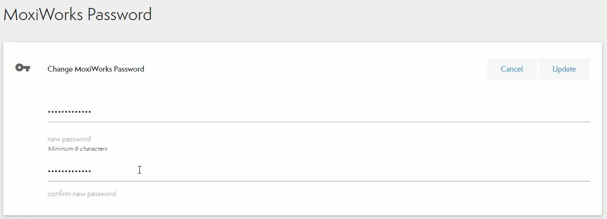Focus the confirm new password field
The width and height of the screenshot is (607, 219).
(x=318, y=171)
